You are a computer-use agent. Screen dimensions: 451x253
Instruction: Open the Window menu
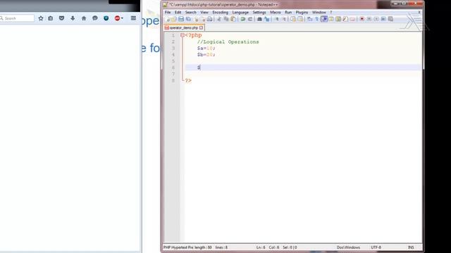pos(319,13)
